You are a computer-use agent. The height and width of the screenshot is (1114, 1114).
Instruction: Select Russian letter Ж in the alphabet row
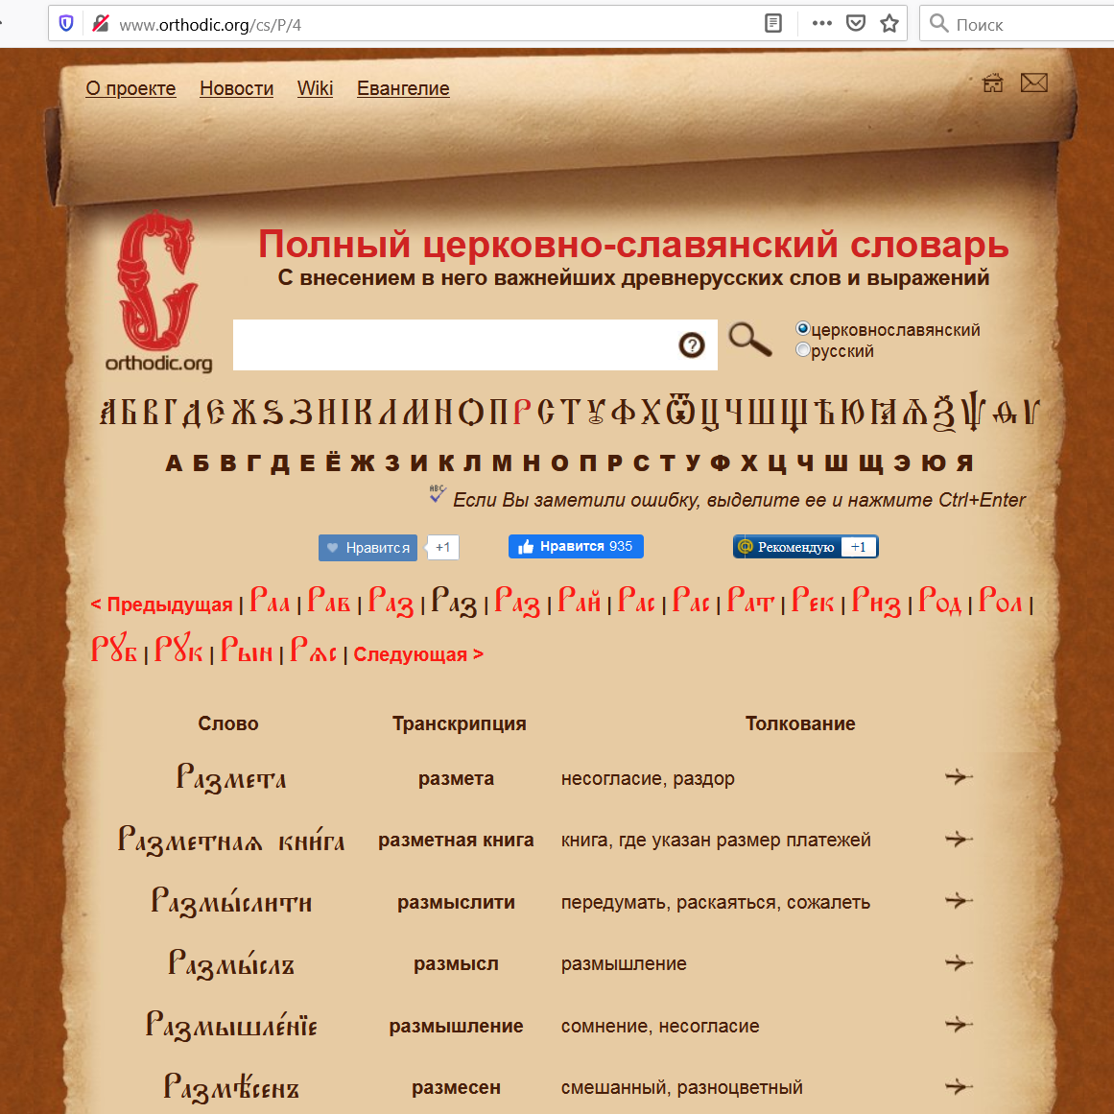point(362,463)
